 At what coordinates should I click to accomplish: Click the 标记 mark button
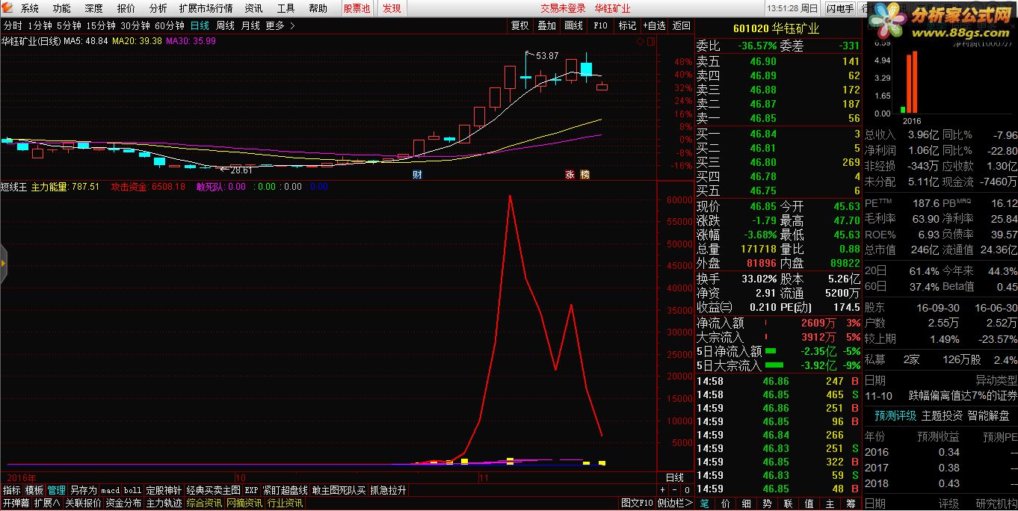pyautogui.click(x=627, y=25)
